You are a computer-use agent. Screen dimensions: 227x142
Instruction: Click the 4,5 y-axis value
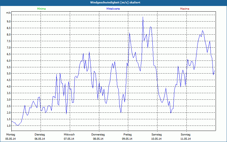click(x=9, y=80)
